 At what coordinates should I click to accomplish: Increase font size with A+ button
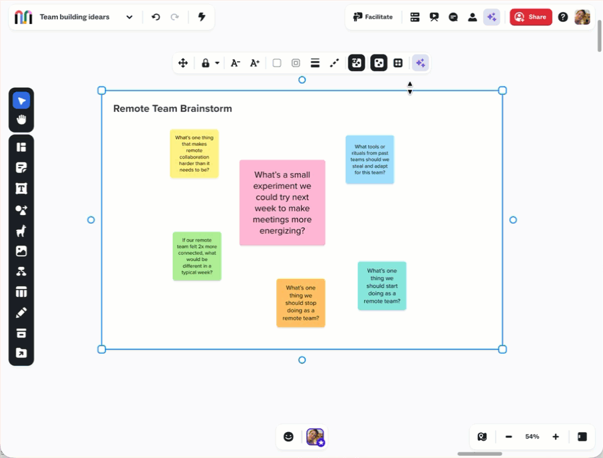(x=255, y=63)
